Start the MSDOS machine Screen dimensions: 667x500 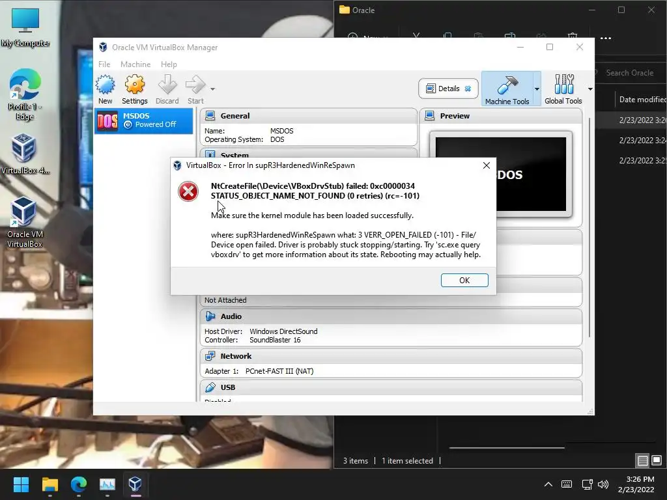[x=195, y=89]
